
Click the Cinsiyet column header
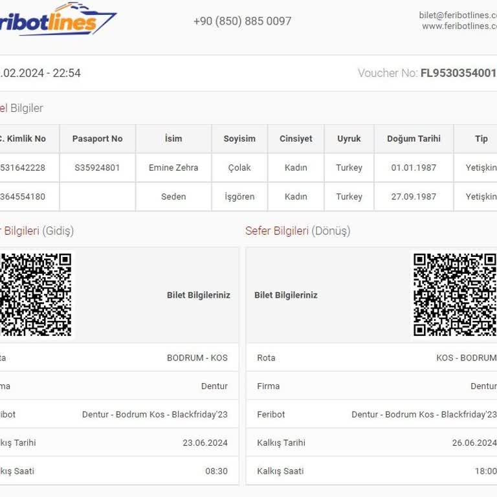click(x=296, y=138)
